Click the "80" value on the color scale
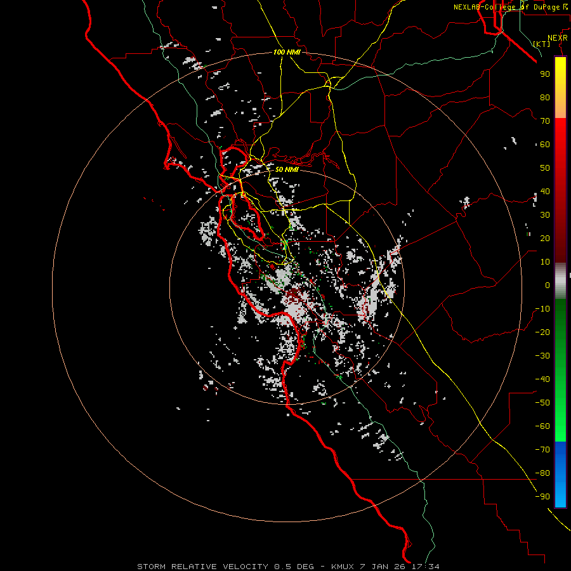The image size is (571, 571). [x=545, y=97]
